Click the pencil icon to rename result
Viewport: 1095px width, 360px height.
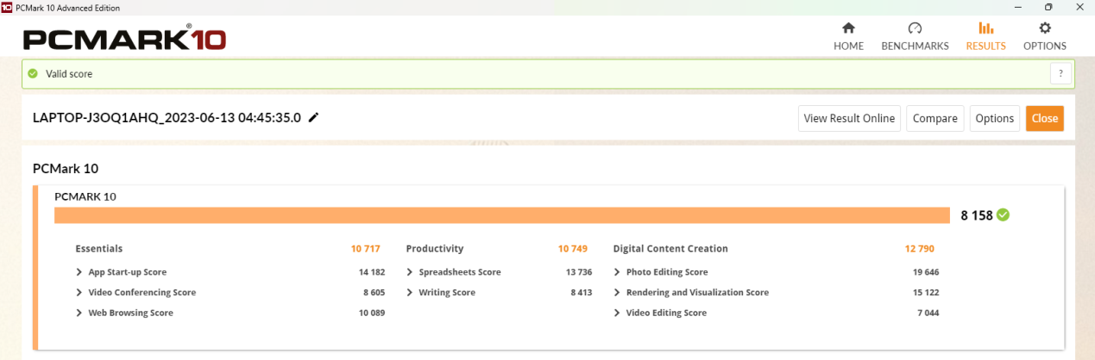pos(313,118)
